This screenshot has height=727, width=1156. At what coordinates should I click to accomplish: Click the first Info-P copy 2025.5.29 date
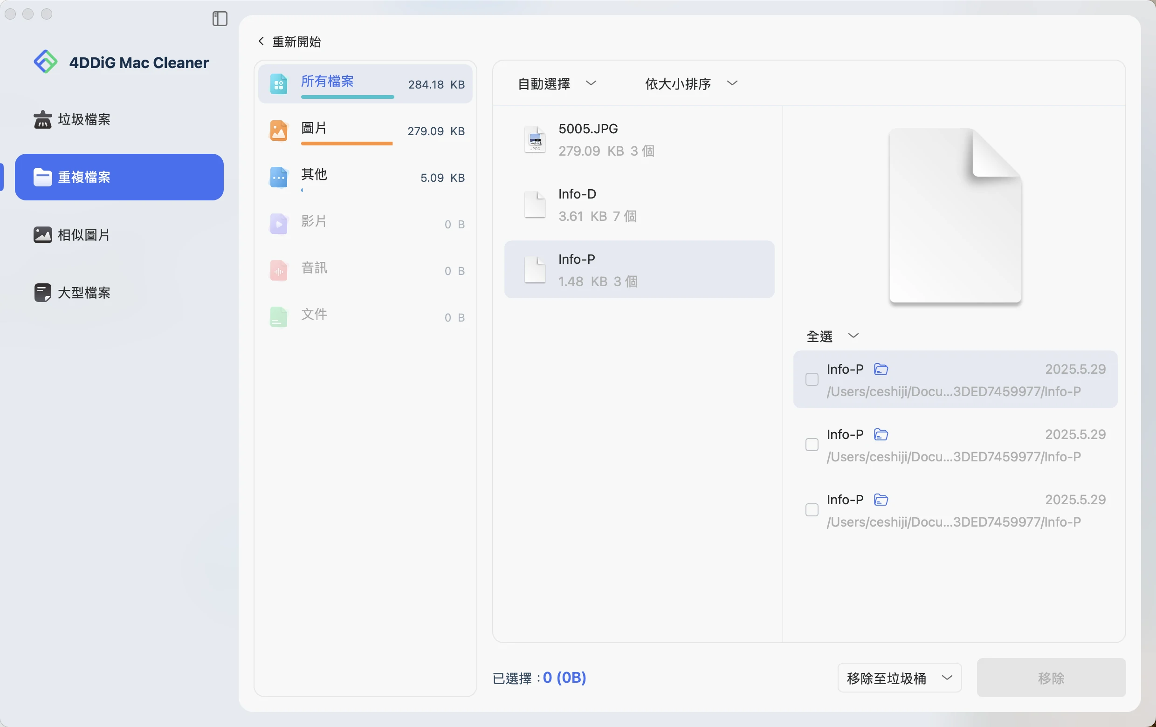click(x=1075, y=369)
